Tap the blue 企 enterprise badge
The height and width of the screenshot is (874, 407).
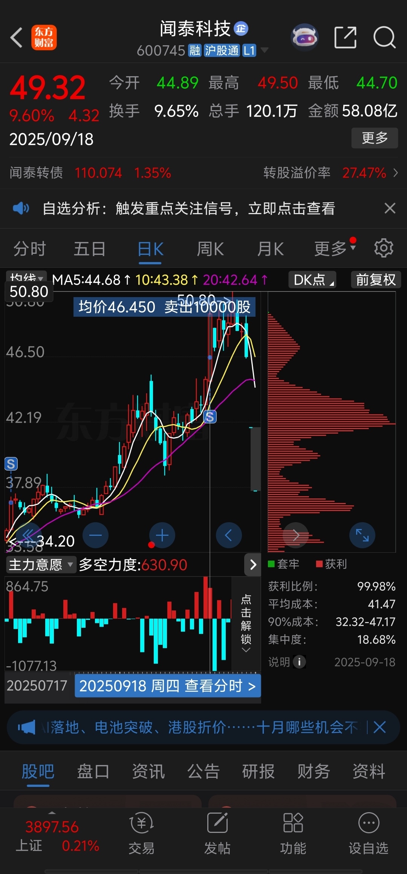241,29
